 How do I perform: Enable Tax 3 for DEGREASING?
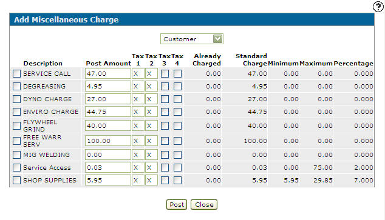pyautogui.click(x=165, y=86)
